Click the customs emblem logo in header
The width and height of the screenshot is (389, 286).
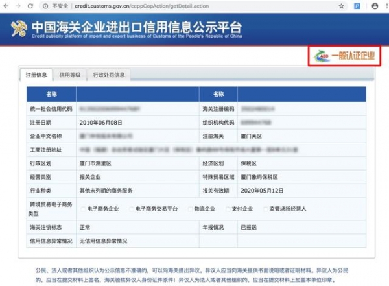[x=19, y=29]
